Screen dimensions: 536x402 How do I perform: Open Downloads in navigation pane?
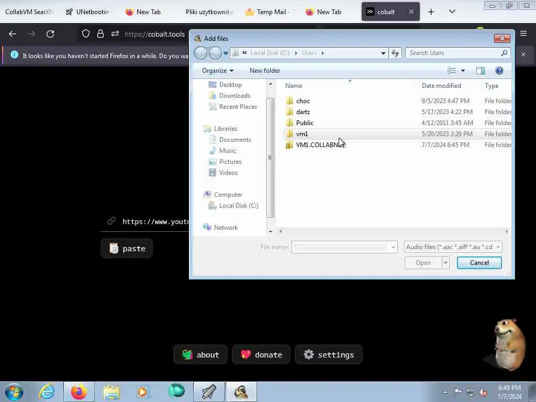pyautogui.click(x=234, y=96)
